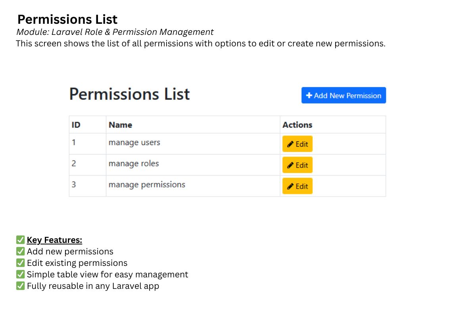The height and width of the screenshot is (317, 476).
Task: Click checkmark next to Add new permissions
Action: [x=20, y=251]
